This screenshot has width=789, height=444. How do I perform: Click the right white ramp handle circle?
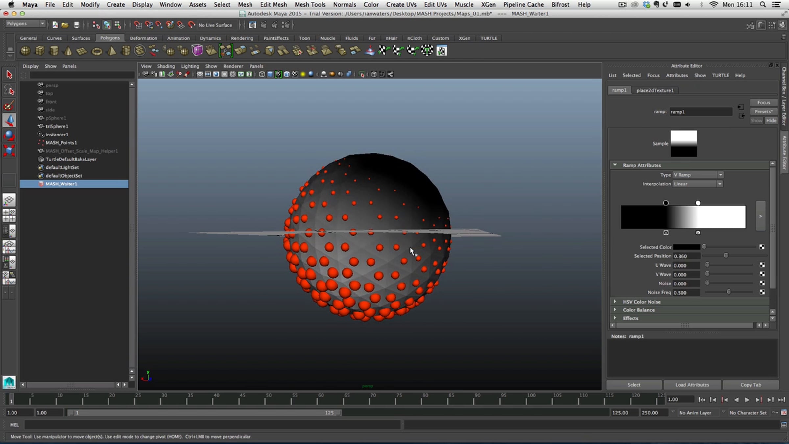(698, 203)
